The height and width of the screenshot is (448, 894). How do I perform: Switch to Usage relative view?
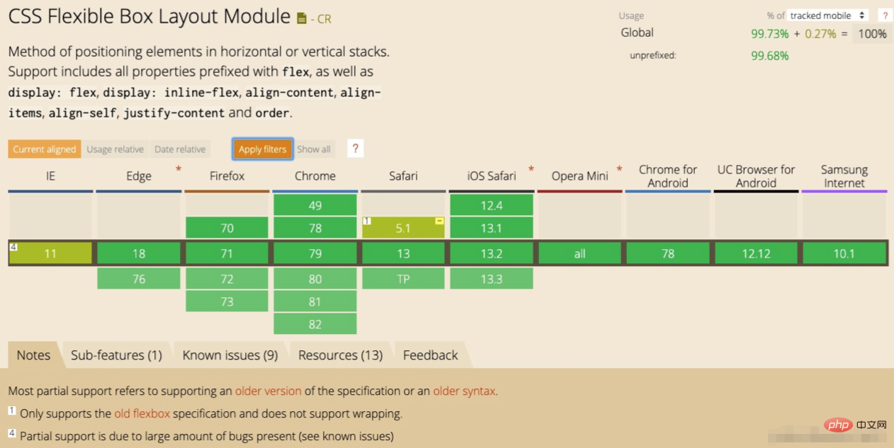(x=115, y=149)
